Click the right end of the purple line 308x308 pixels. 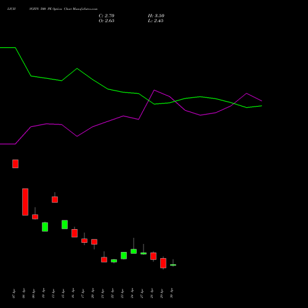click(x=262, y=101)
